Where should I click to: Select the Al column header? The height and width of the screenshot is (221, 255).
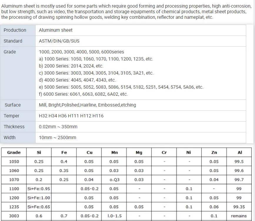pyautogui.click(x=239, y=152)
